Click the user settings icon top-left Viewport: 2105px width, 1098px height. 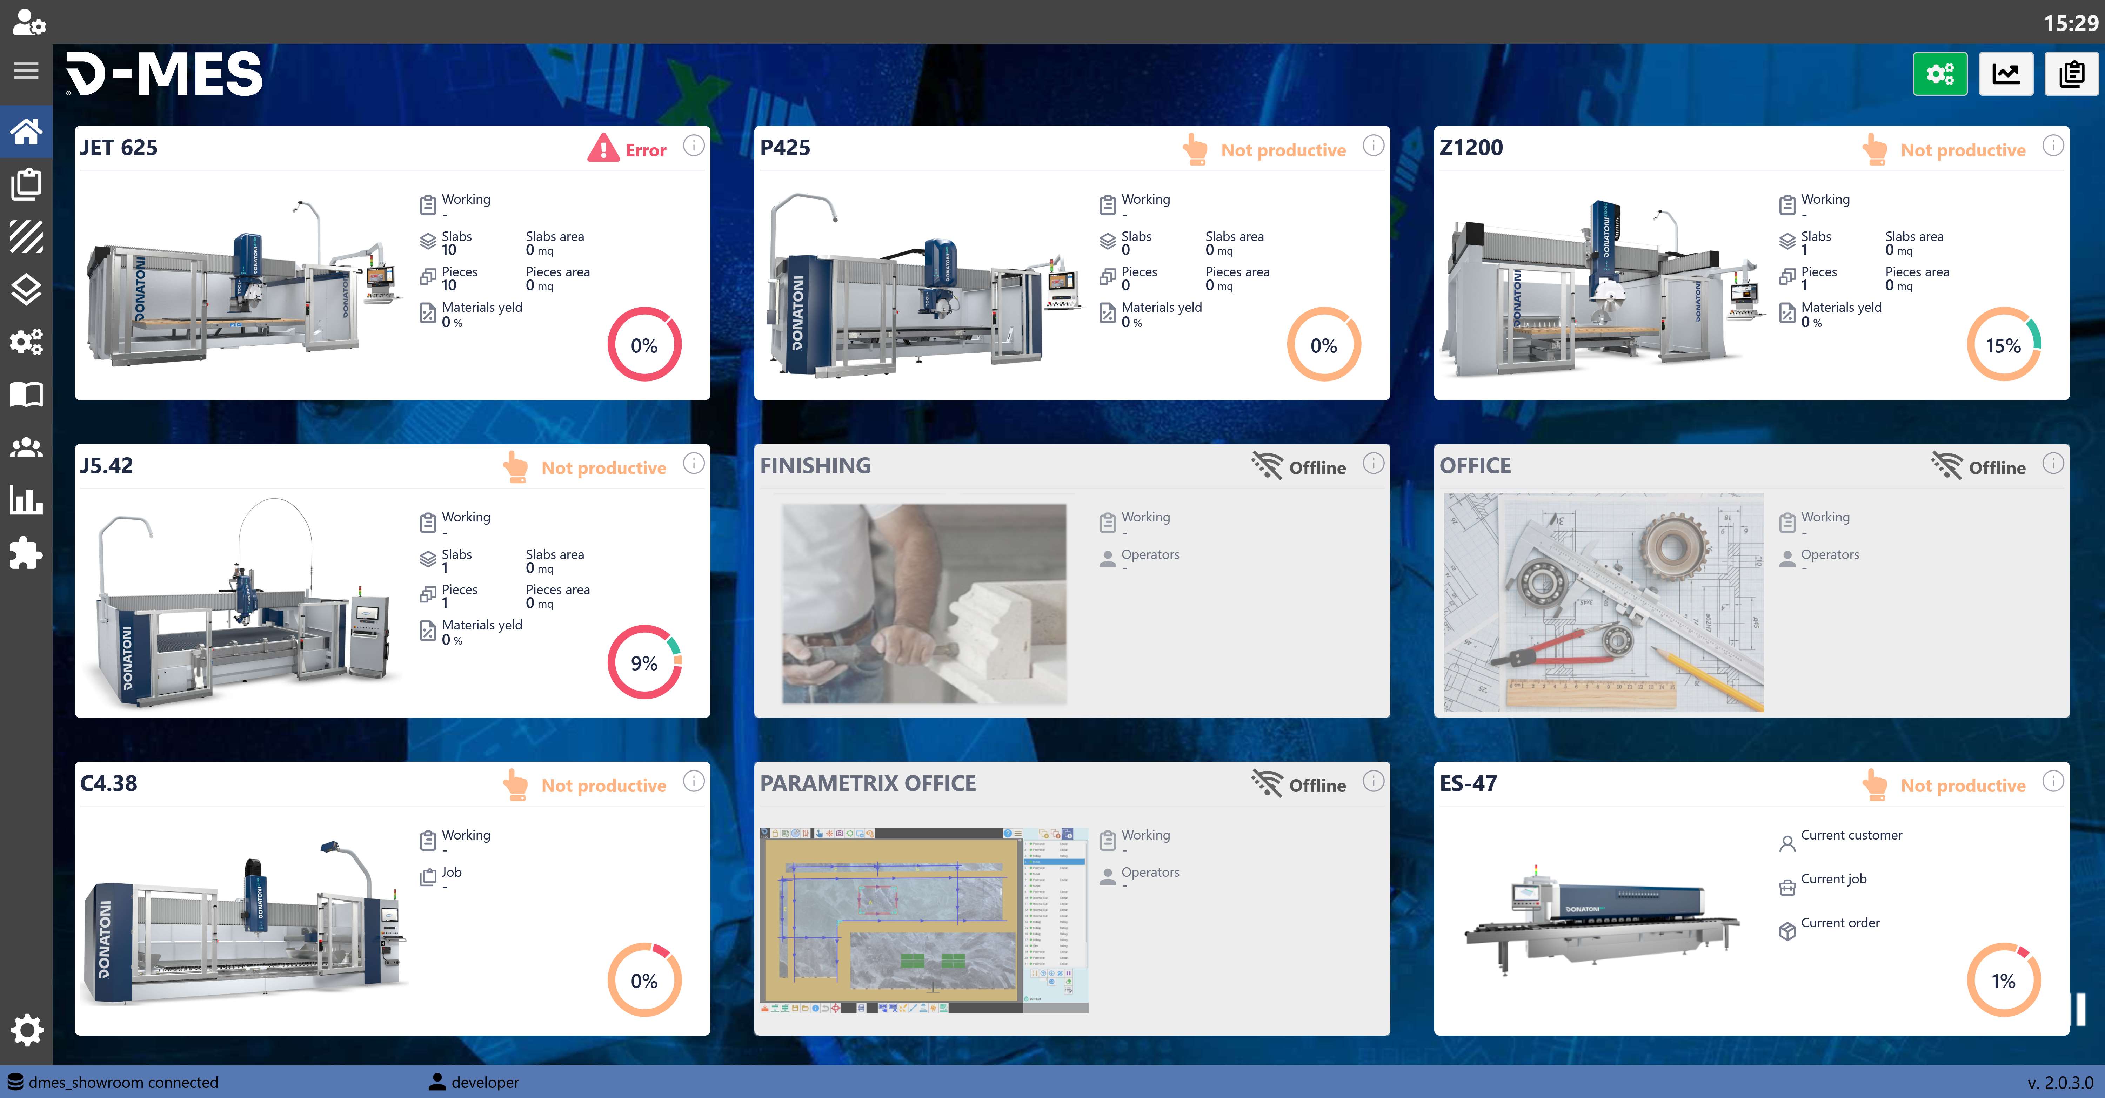click(29, 22)
